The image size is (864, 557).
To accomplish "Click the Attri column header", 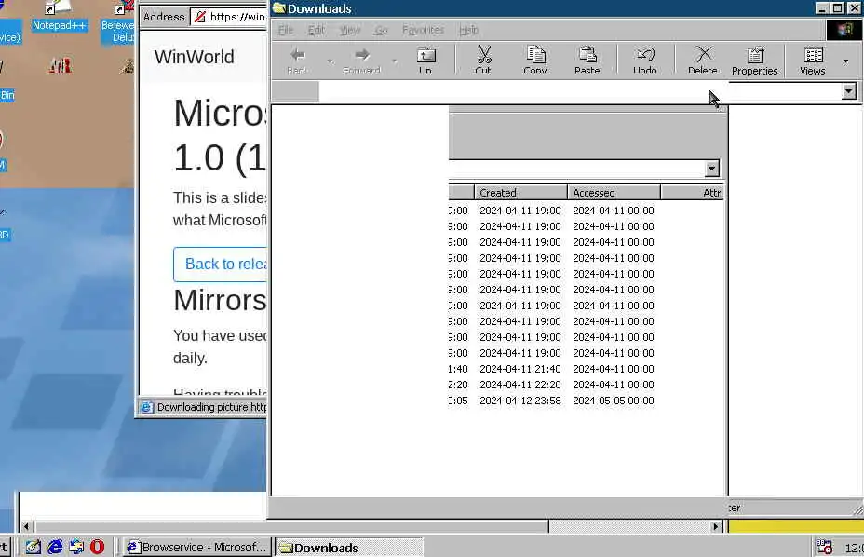I will 693,193.
